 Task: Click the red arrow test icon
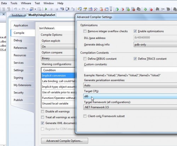tap(122, 9)
